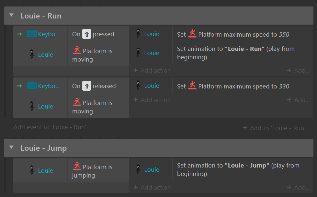Select the 'Louie - Run' group header title
This screenshot has height=197, width=317.
pyautogui.click(x=41, y=16)
